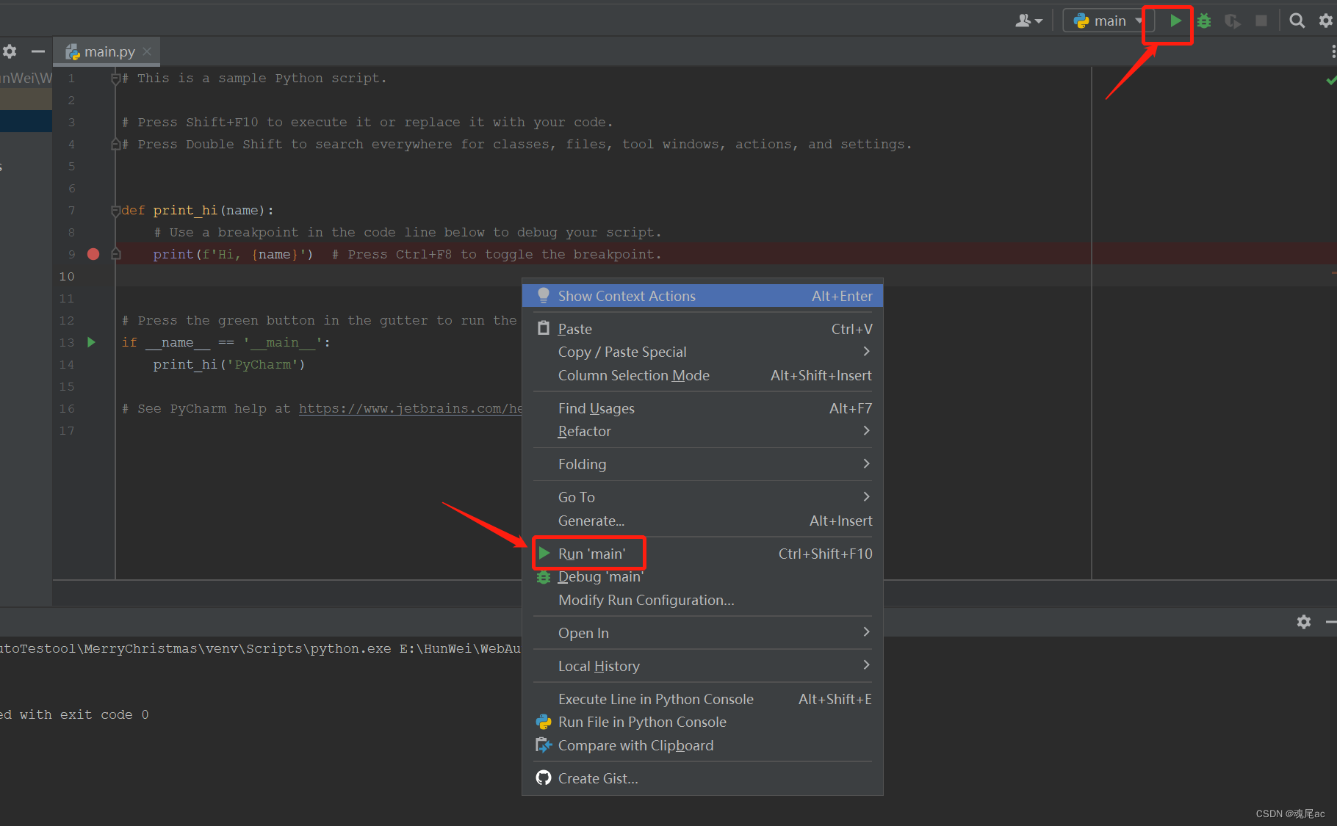The image size is (1337, 826).
Task: Open Search Everywhere magnifier icon
Action: [x=1297, y=21]
